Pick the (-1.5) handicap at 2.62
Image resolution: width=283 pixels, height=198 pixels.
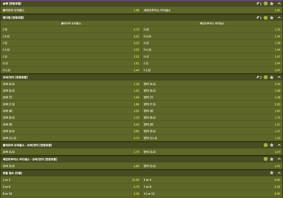point(71,50)
